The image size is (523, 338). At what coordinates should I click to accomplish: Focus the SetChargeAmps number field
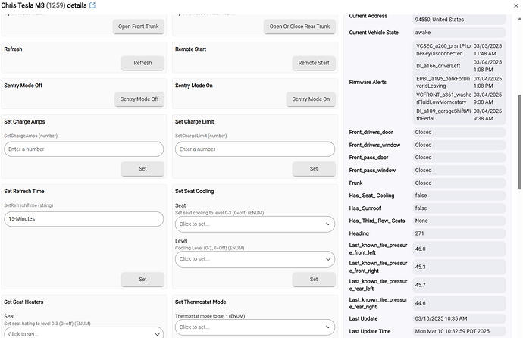coord(83,149)
